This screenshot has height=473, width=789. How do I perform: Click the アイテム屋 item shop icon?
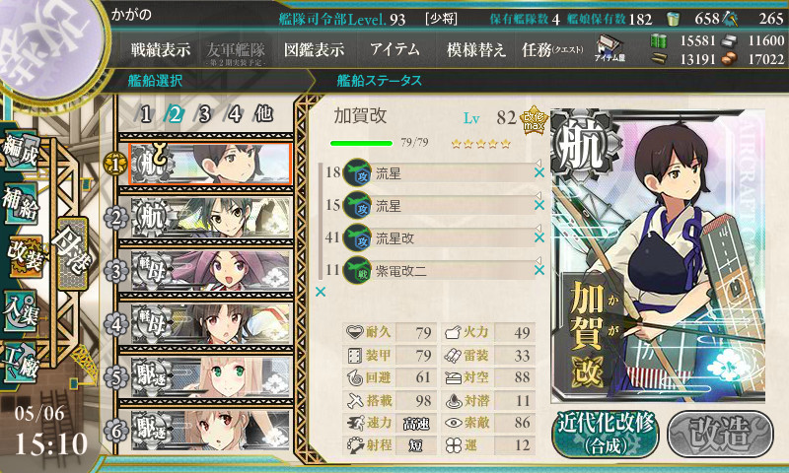click(610, 48)
